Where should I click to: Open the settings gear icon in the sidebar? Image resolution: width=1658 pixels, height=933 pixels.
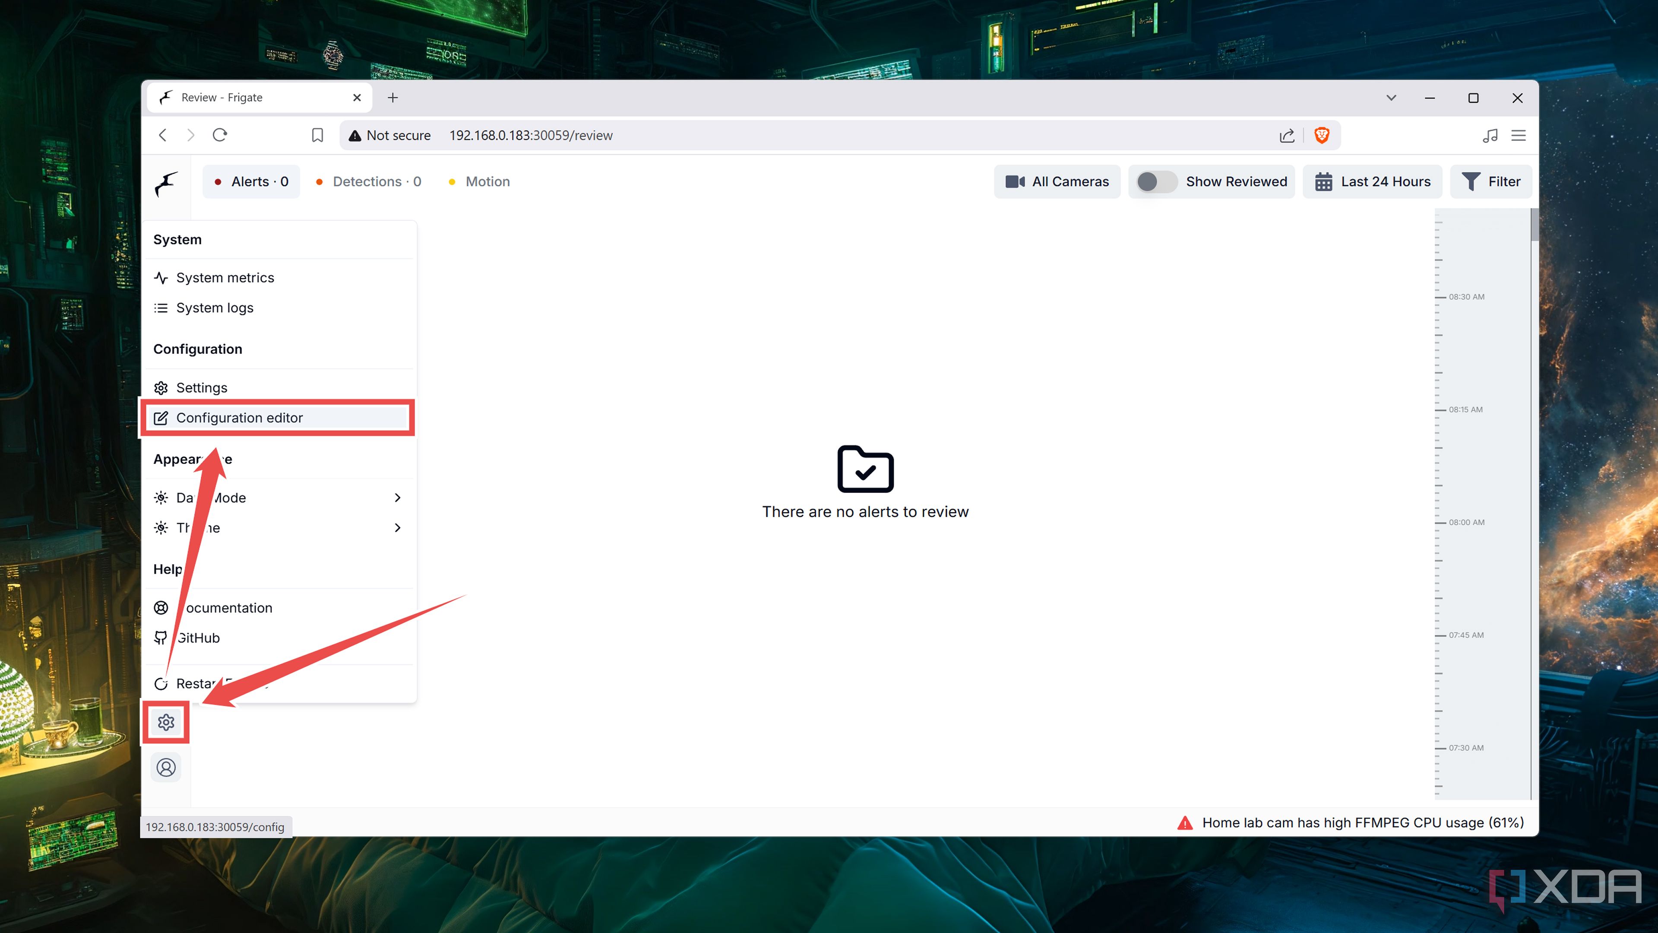click(166, 722)
